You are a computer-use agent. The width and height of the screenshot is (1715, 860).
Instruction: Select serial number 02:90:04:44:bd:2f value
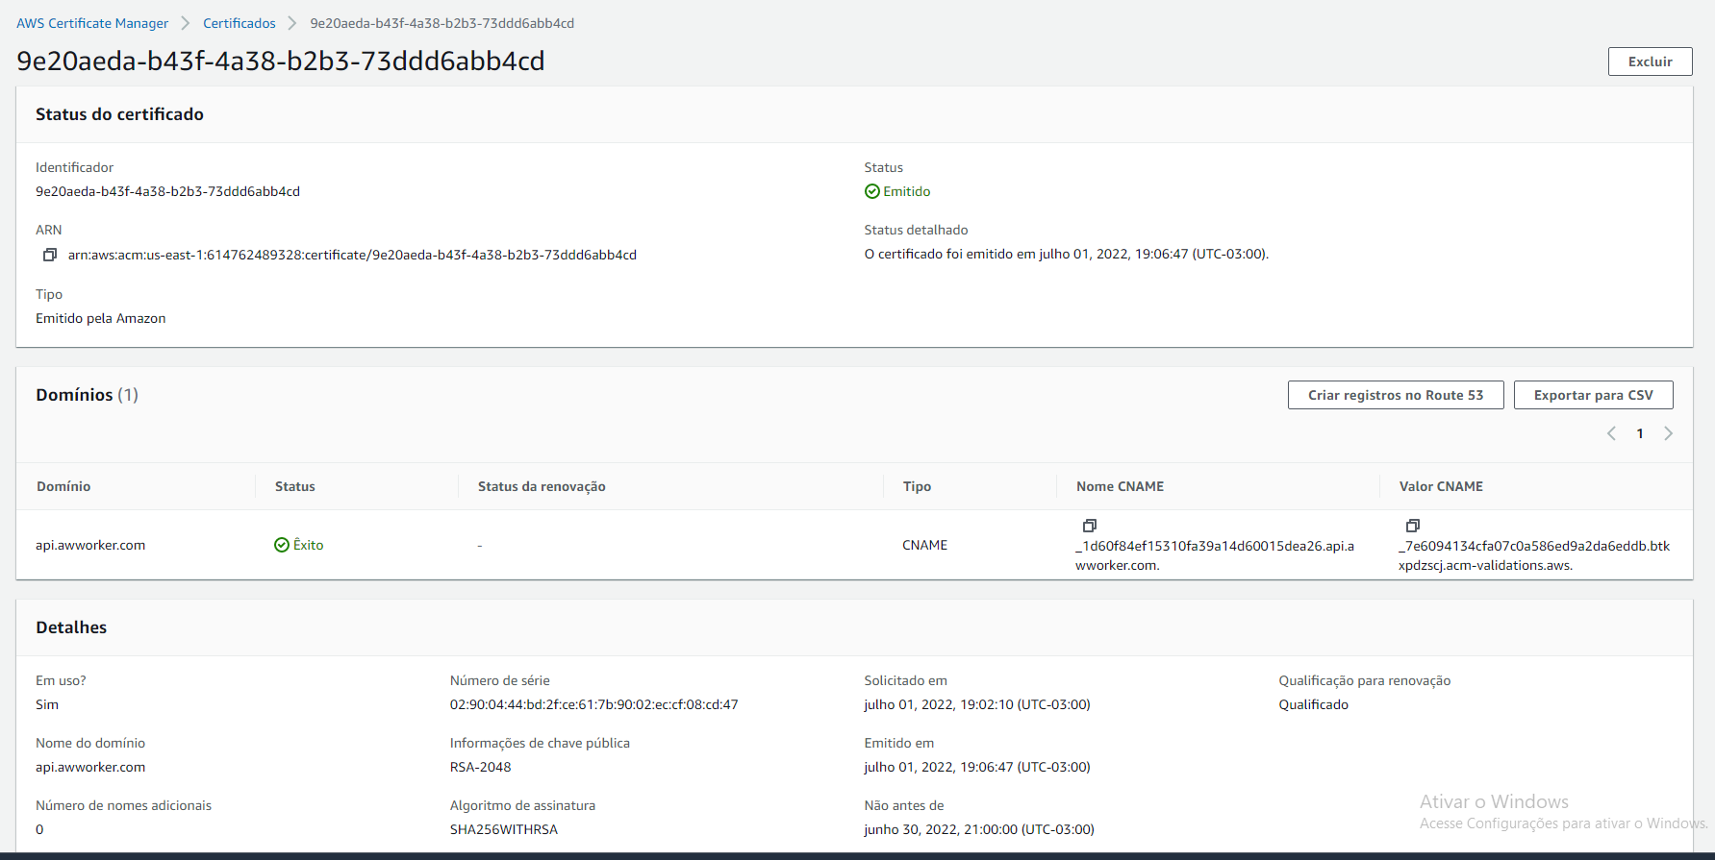(x=593, y=704)
